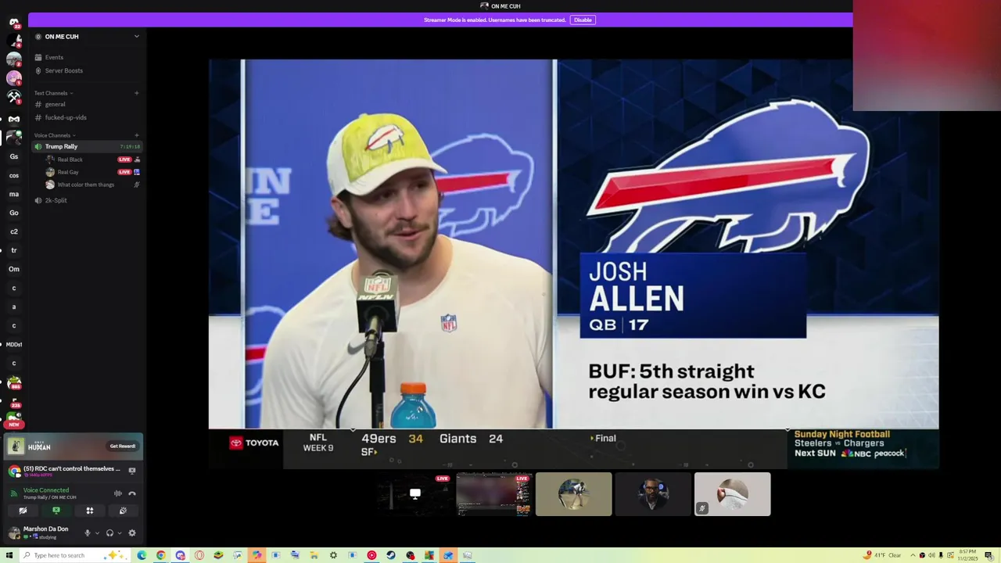Open the 'Om' server icon
Viewport: 1001px width, 563px height.
(x=14, y=269)
